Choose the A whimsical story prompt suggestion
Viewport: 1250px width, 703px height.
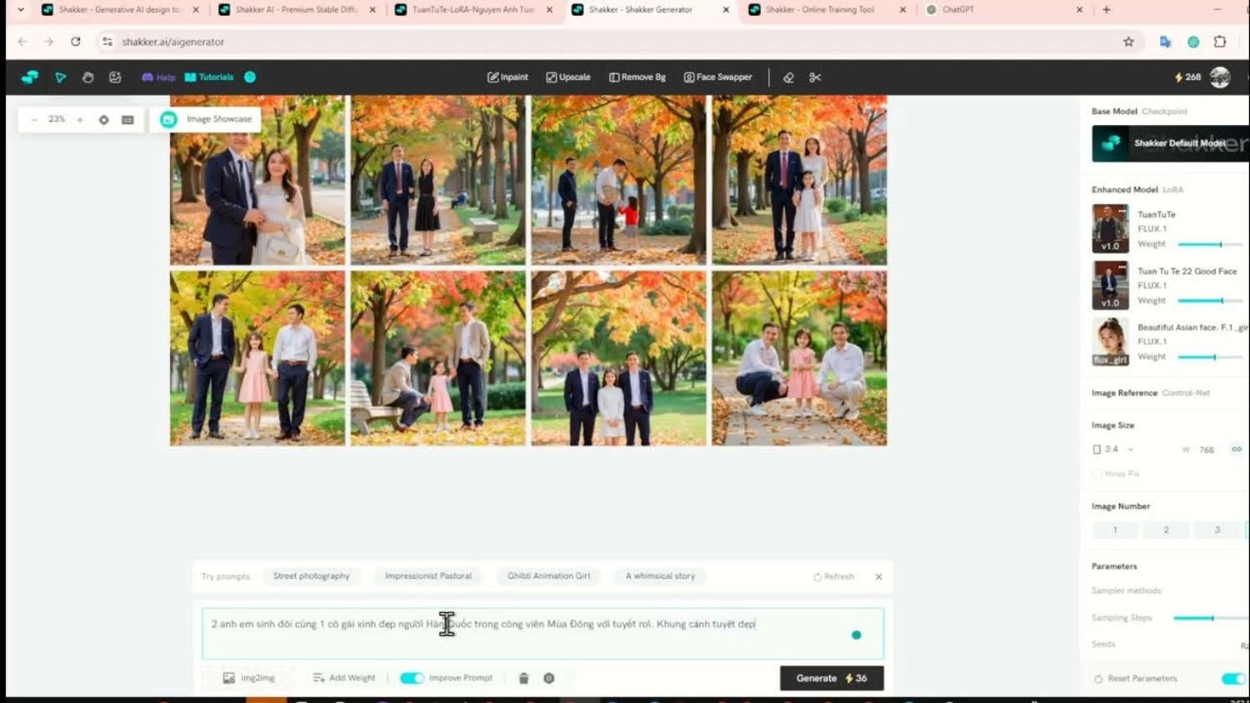click(660, 576)
